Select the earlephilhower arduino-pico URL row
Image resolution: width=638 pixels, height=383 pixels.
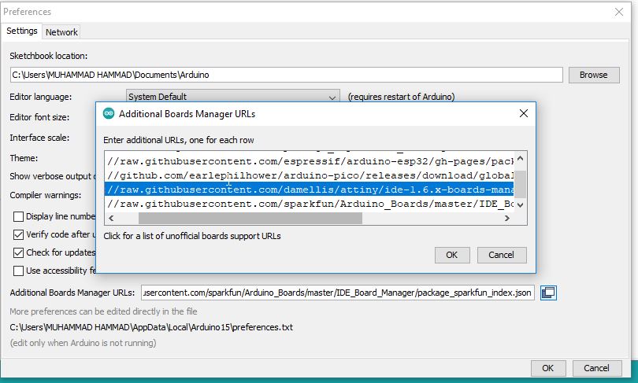[310, 175]
